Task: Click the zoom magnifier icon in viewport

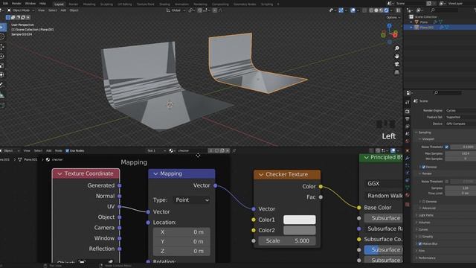Action: 396,48
